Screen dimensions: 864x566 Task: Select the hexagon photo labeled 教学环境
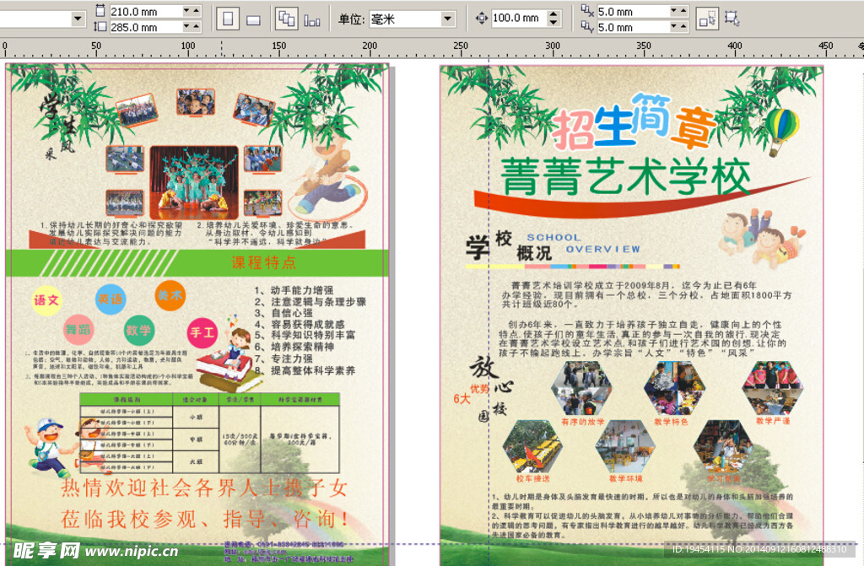pos(625,446)
